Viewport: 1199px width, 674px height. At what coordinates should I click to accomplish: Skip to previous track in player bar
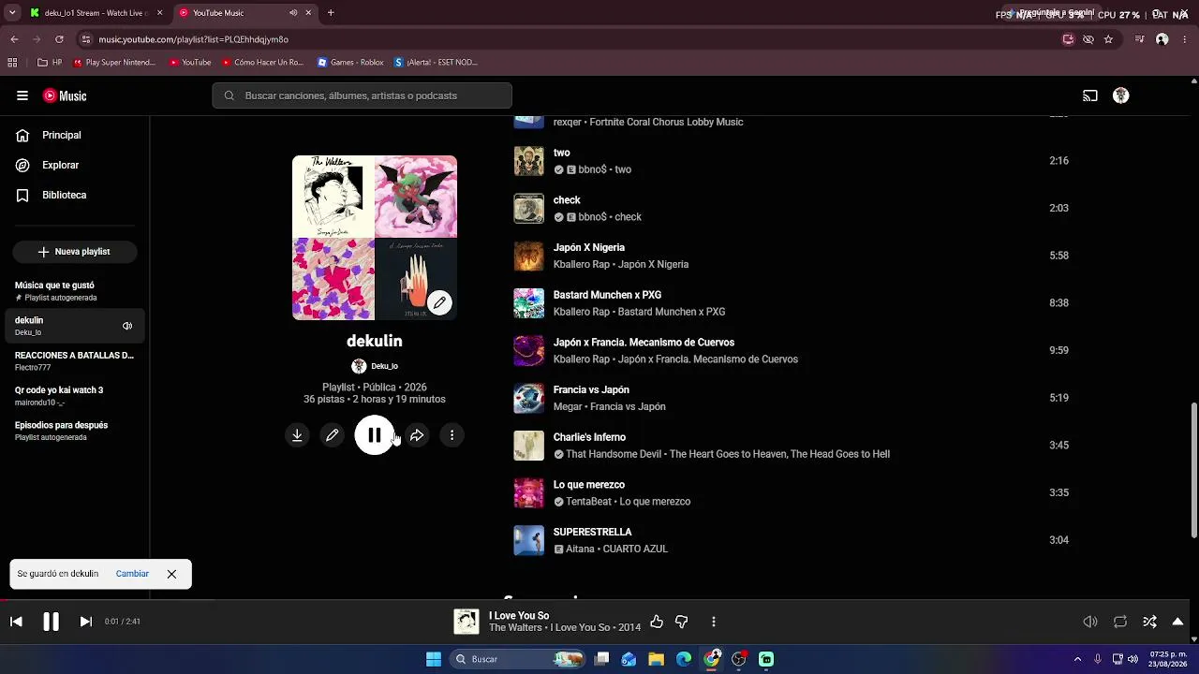(16, 622)
